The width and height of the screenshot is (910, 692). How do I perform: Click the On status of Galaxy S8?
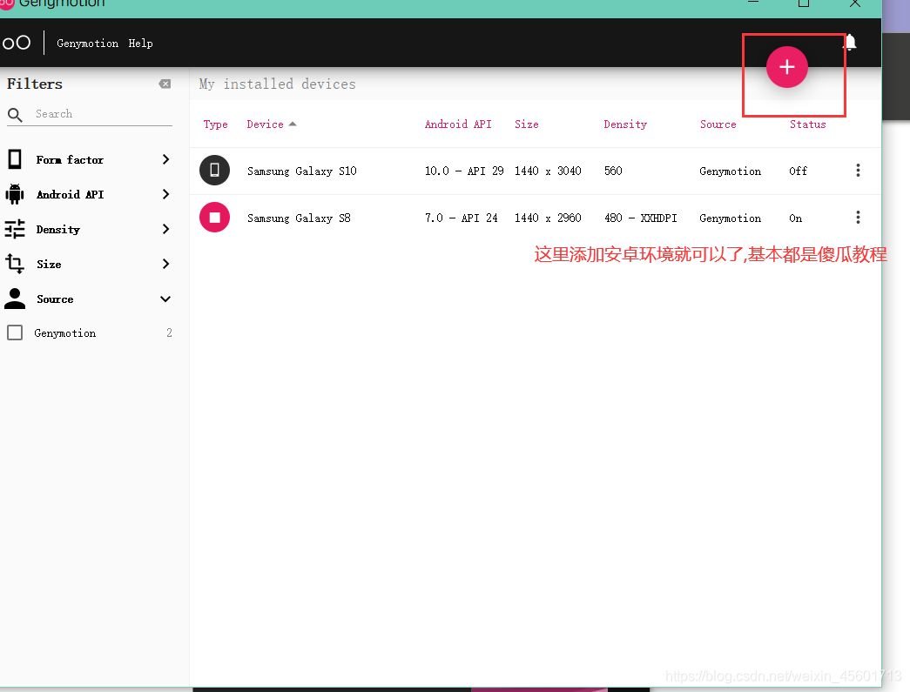(795, 218)
